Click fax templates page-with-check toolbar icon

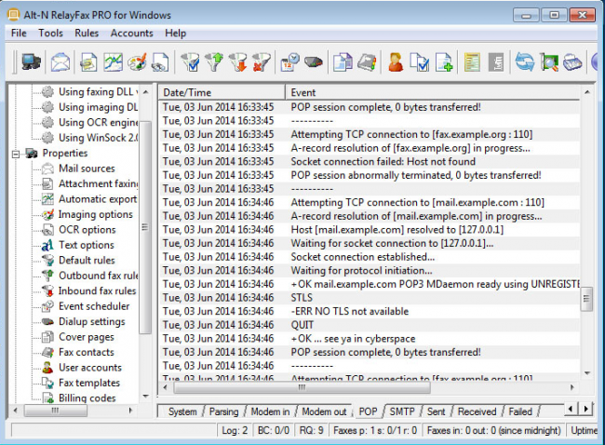click(420, 62)
